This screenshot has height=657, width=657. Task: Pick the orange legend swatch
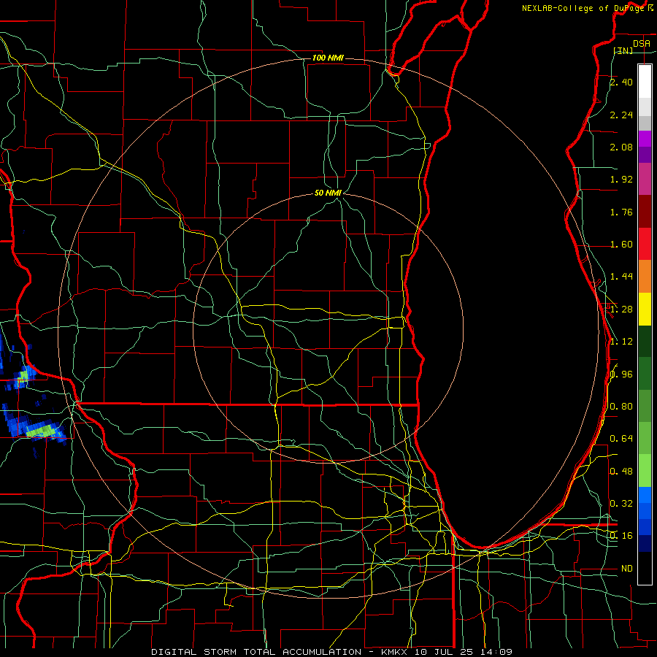click(x=645, y=277)
